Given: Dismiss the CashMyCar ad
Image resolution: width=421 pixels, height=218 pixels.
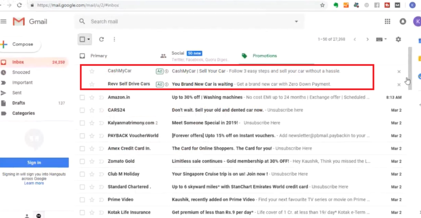Looking at the screenshot, I should (x=399, y=71).
